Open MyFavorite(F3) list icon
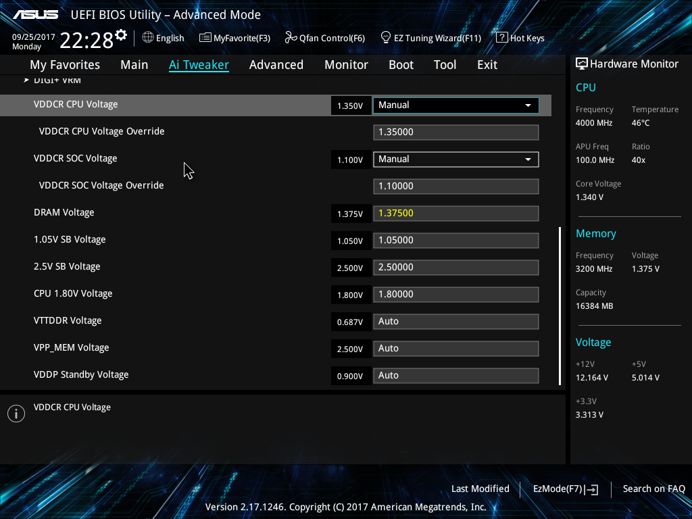Image resolution: width=692 pixels, height=519 pixels. (x=205, y=38)
